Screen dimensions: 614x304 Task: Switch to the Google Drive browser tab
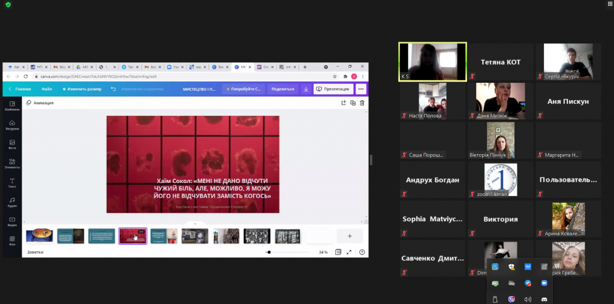pos(85,67)
